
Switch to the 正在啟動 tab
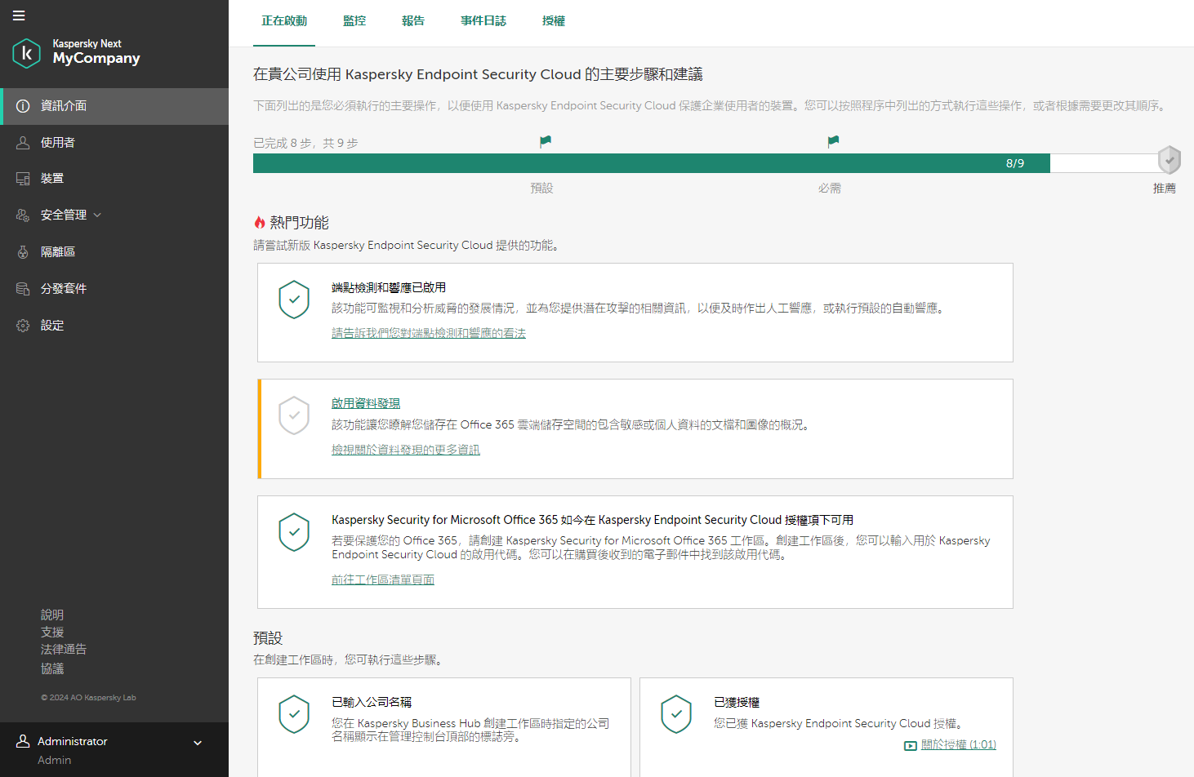(x=284, y=21)
